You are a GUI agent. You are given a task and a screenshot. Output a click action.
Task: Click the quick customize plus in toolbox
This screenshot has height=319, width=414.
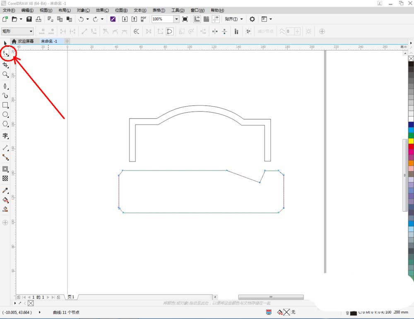pyautogui.click(x=5, y=222)
